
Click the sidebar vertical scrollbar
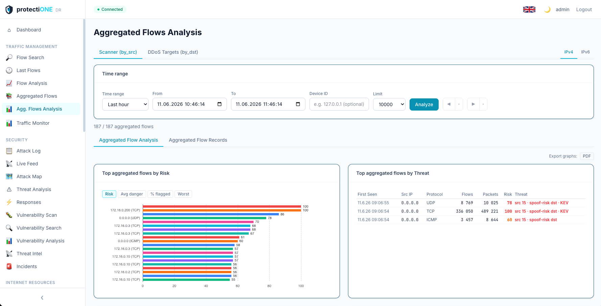pyautogui.click(x=84, y=75)
